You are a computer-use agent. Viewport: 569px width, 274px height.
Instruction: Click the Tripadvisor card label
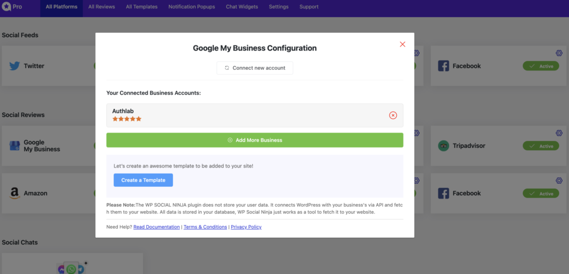(469, 146)
